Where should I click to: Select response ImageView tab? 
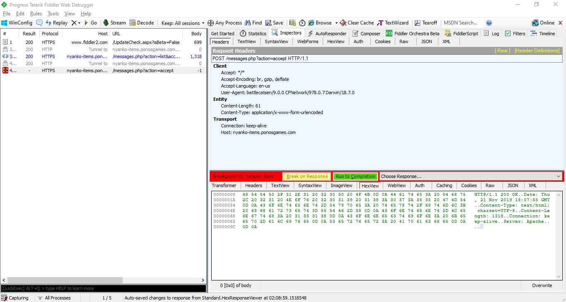341,185
